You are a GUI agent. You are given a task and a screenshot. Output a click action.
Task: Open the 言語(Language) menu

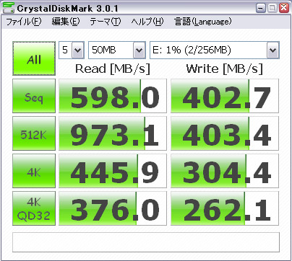pyautogui.click(x=202, y=22)
